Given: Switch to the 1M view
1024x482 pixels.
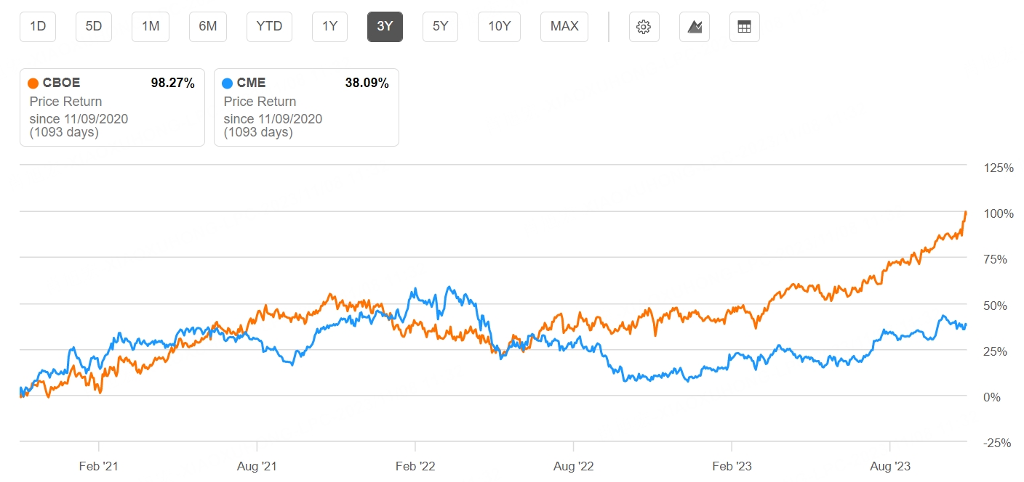Looking at the screenshot, I should click(x=150, y=26).
